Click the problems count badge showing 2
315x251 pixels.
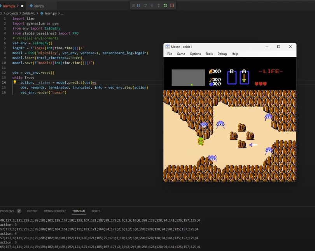(19, 211)
